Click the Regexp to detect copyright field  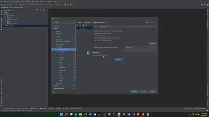(141, 47)
